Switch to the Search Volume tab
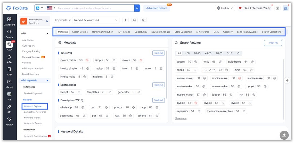The height and width of the screenshot is (143, 294). click(80, 32)
